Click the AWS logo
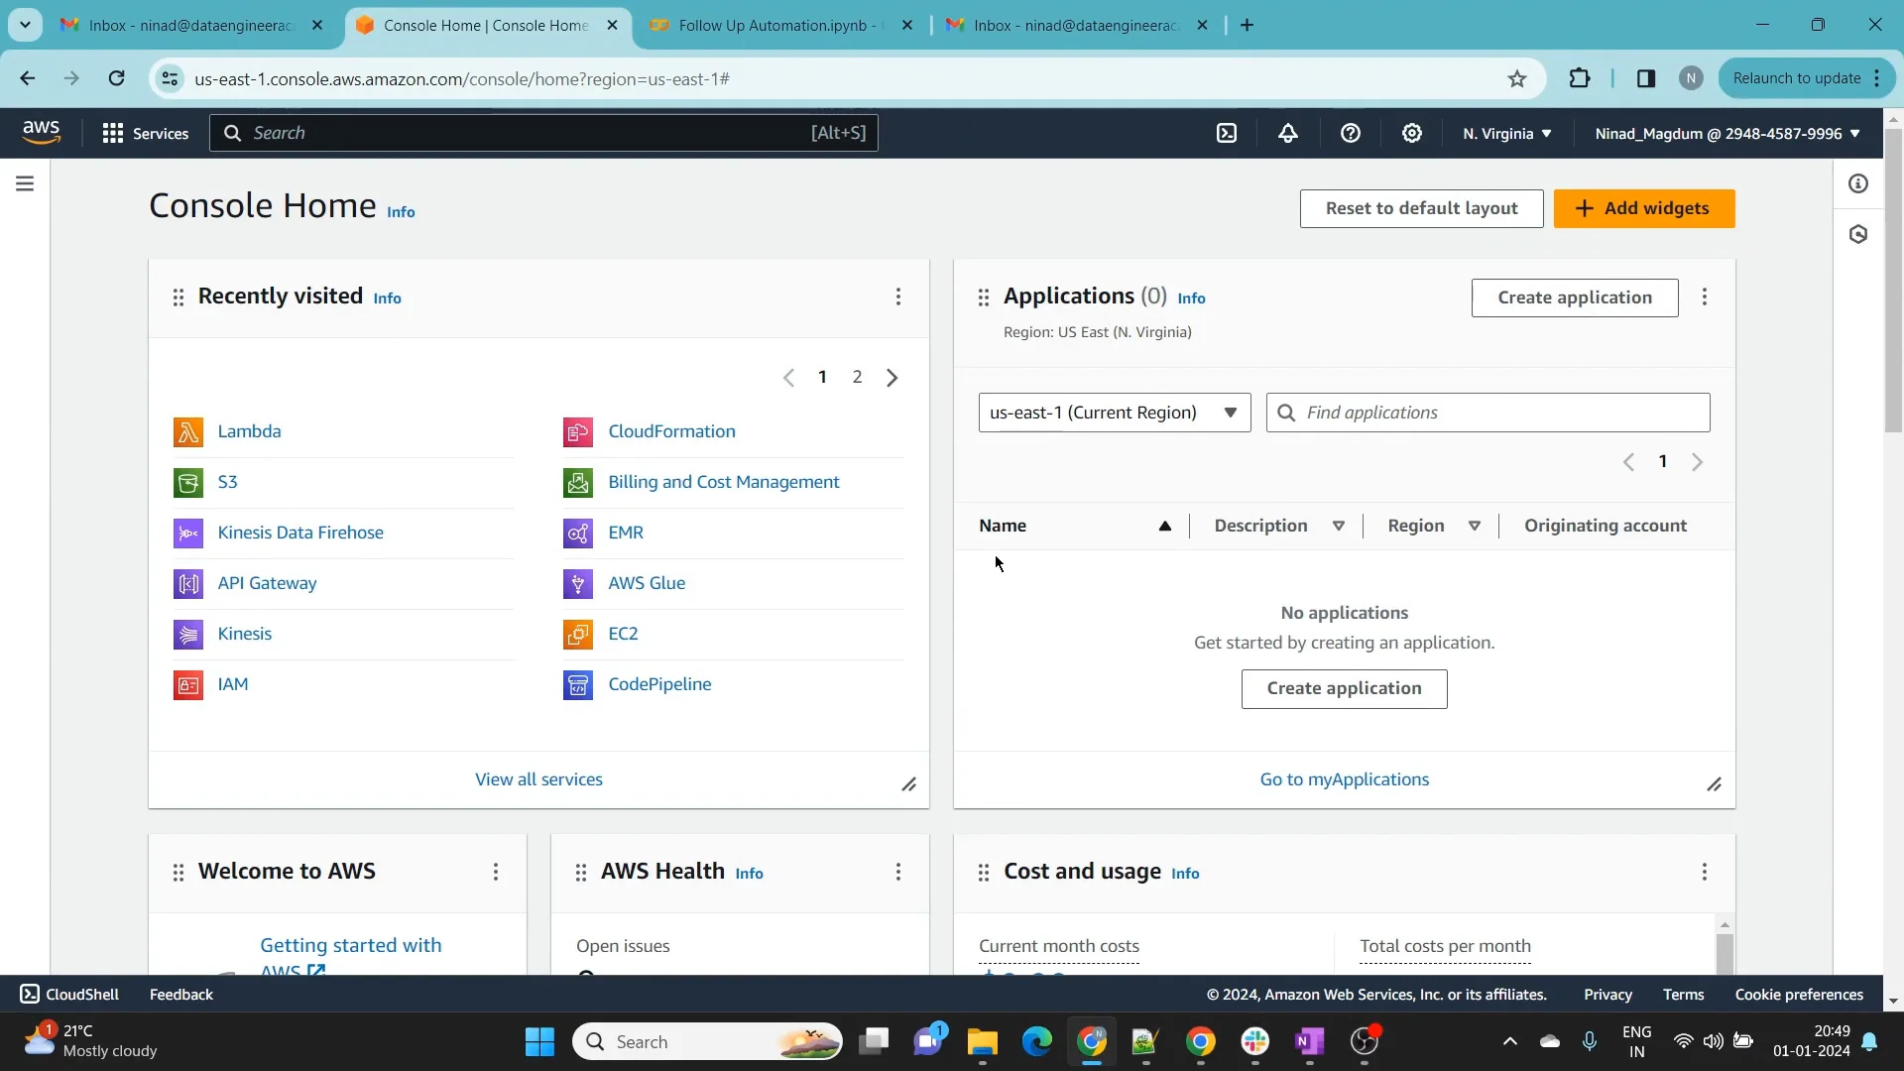The image size is (1904, 1071). pyautogui.click(x=41, y=132)
